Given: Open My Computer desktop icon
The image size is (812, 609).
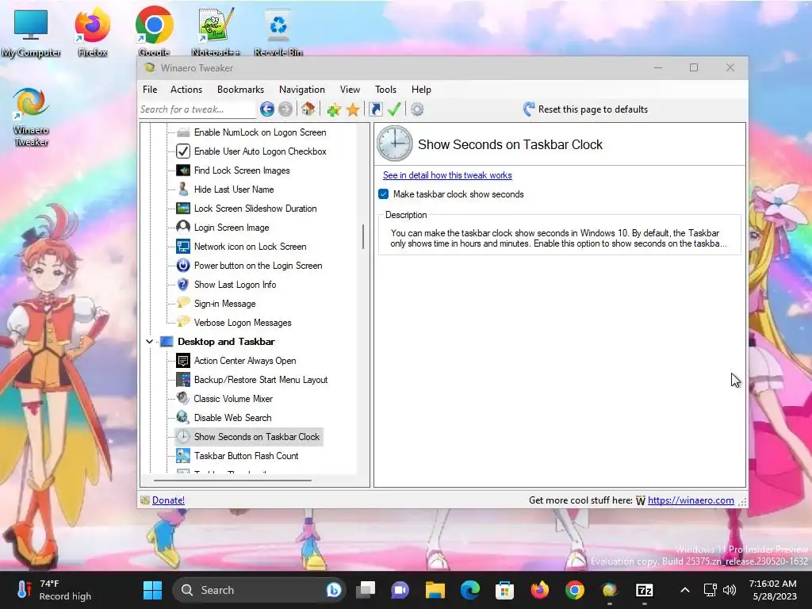Looking at the screenshot, I should pyautogui.click(x=31, y=33).
